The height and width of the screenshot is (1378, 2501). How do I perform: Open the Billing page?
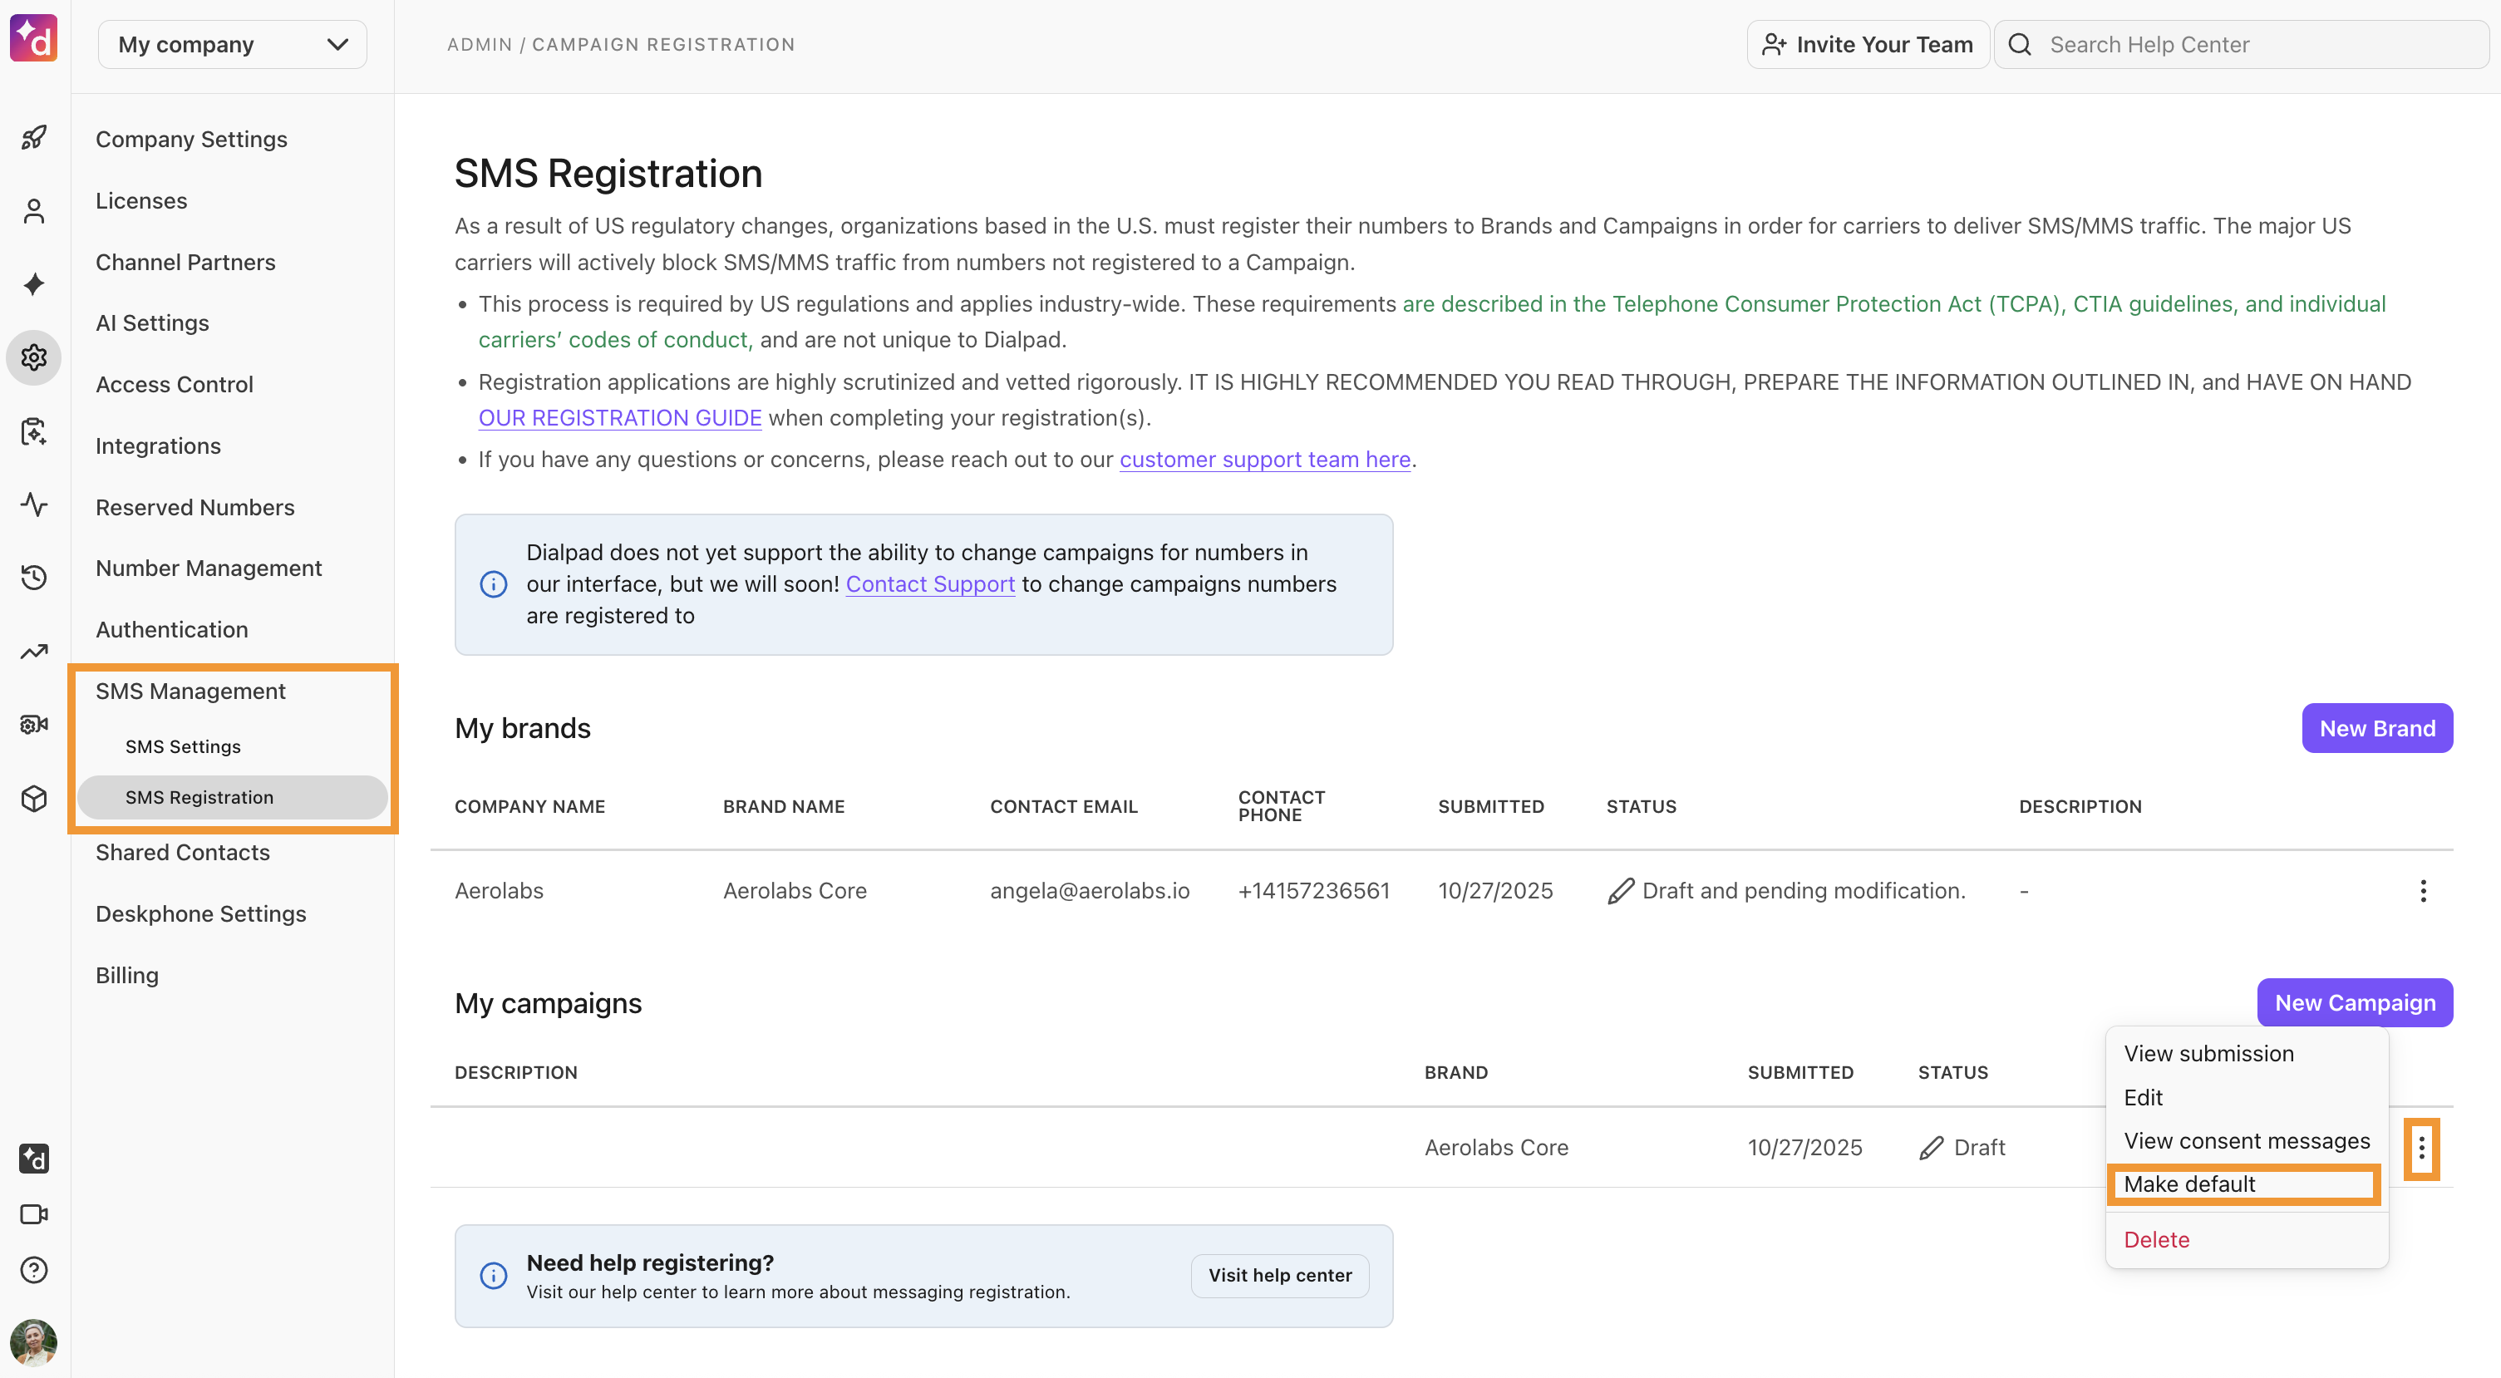coord(127,975)
